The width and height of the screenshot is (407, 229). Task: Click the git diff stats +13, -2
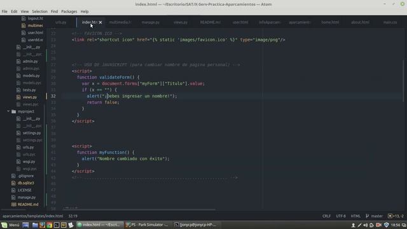(396, 216)
